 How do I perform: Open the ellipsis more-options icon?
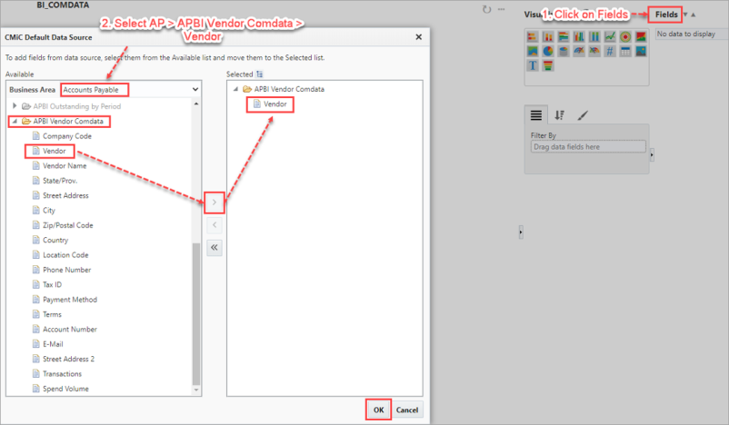coord(501,9)
